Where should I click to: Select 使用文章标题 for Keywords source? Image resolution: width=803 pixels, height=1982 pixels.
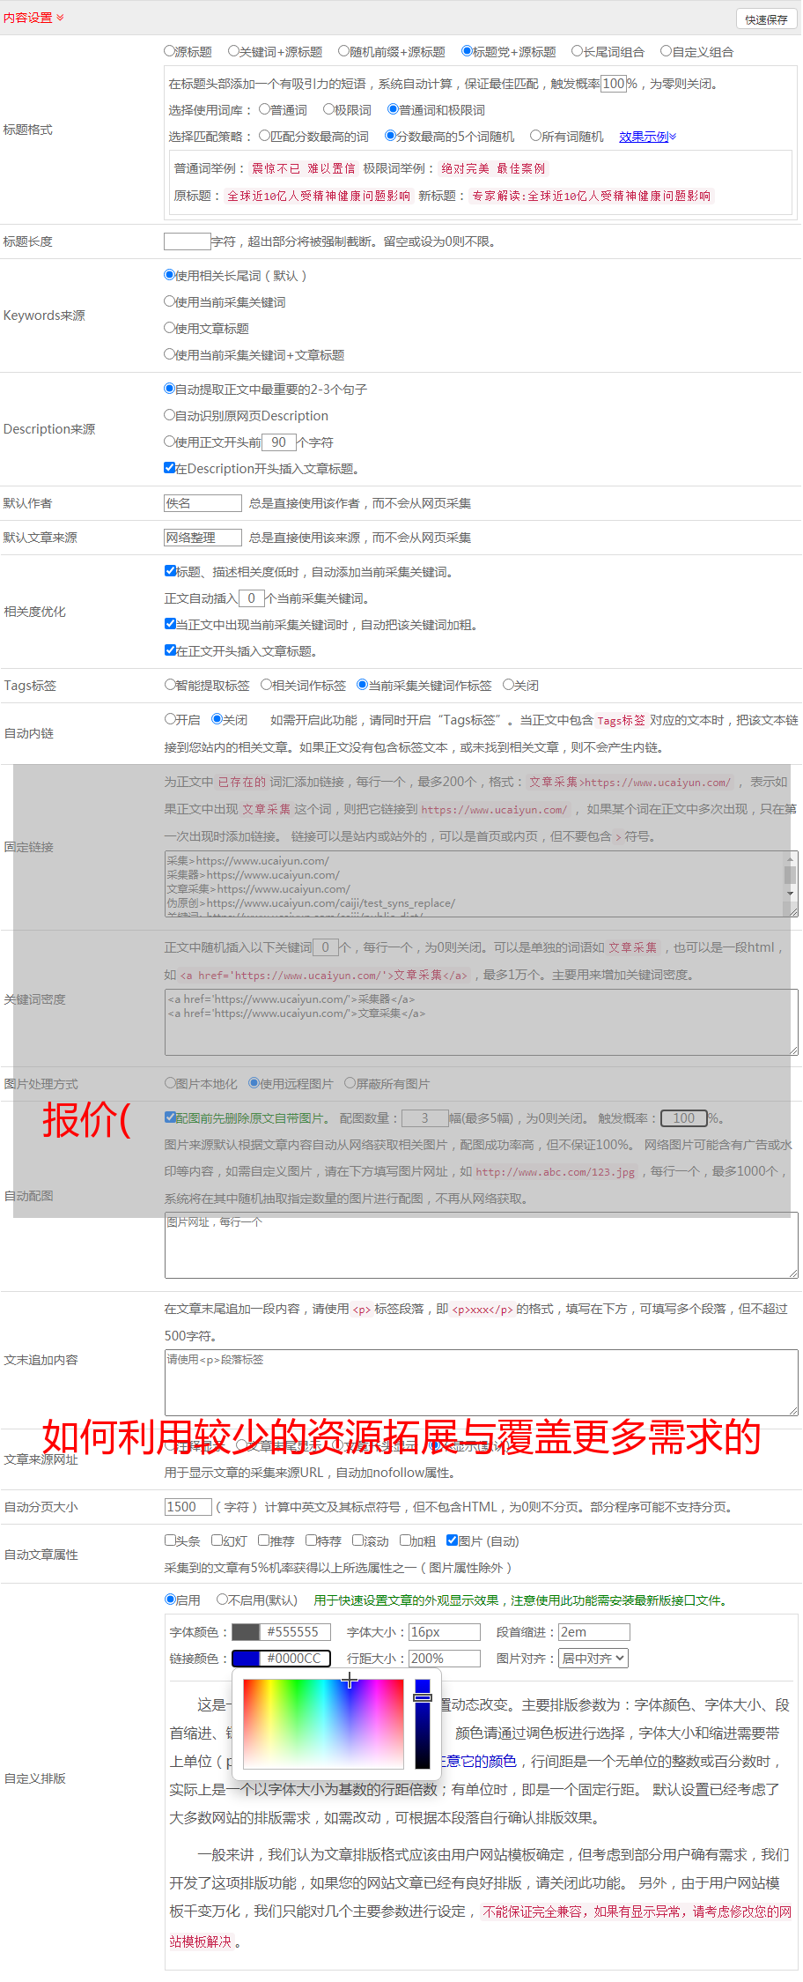click(170, 328)
